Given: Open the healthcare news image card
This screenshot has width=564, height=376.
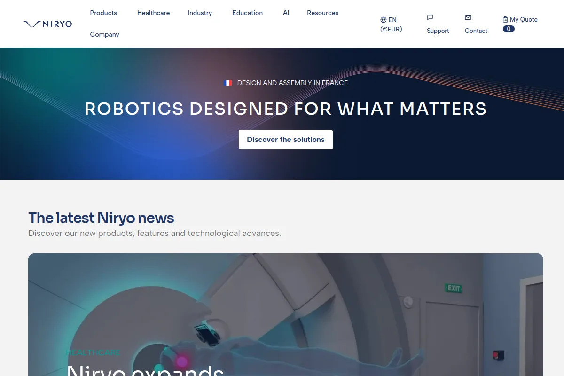Looking at the screenshot, I should (286, 315).
